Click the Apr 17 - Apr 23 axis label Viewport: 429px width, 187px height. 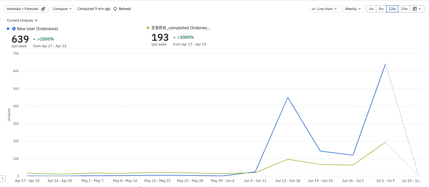click(x=27, y=181)
